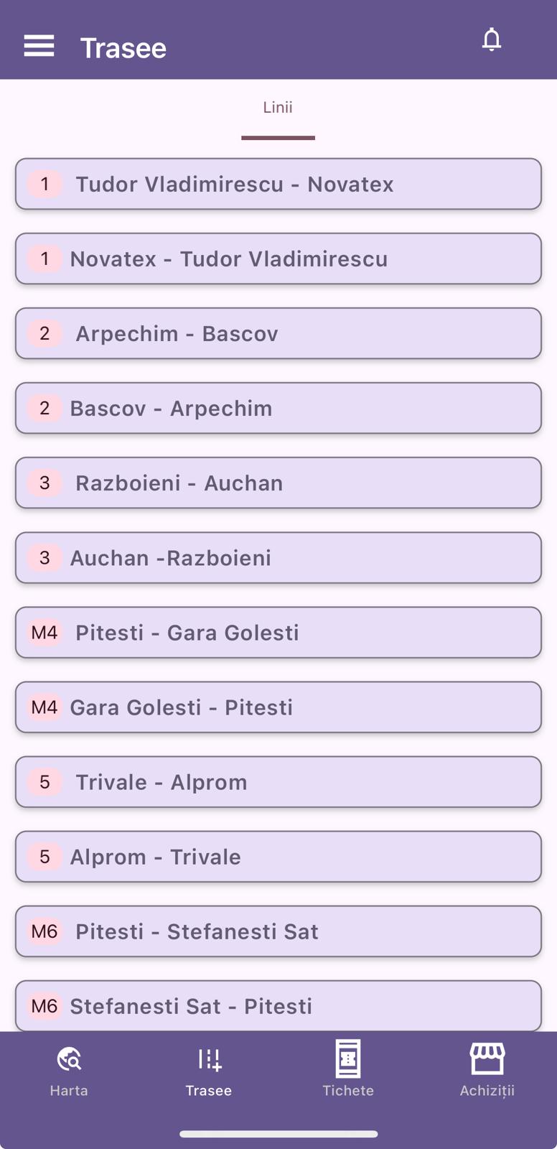This screenshot has height=1149, width=557.
Task: Tap the home indicator bar
Action: pos(278,1134)
